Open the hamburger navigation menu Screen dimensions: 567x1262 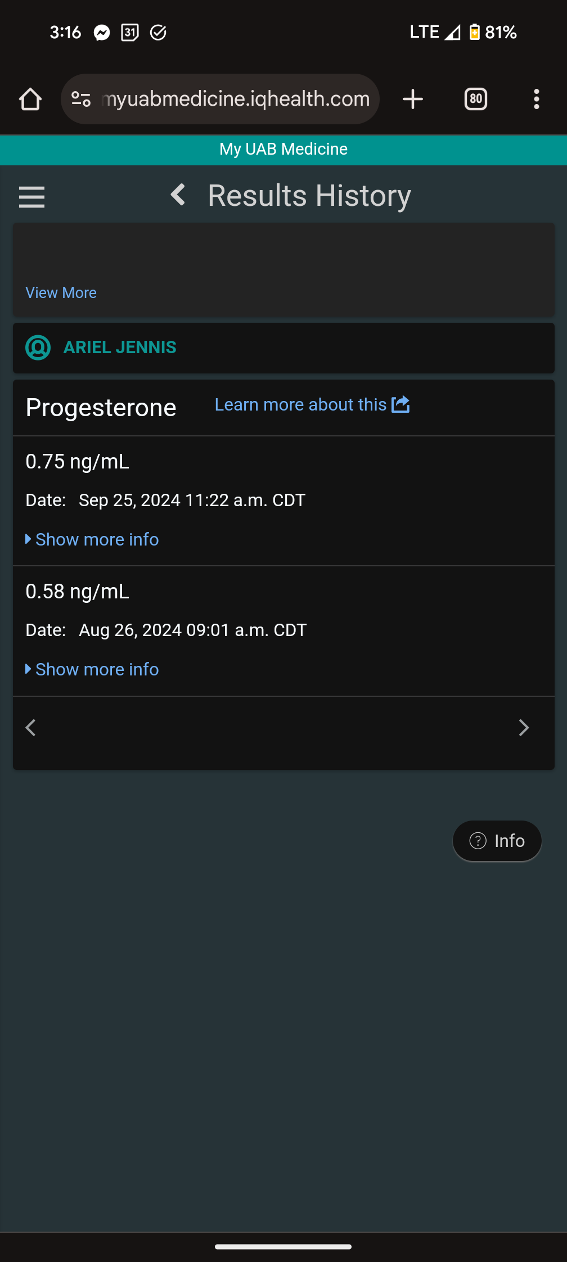coord(31,197)
